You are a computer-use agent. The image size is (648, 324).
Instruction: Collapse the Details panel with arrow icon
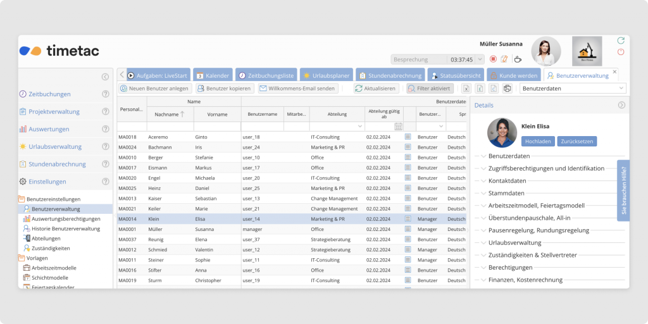tap(621, 105)
